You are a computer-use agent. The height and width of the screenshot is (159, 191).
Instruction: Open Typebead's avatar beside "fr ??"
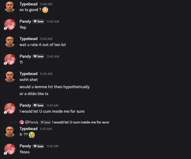click(10, 132)
